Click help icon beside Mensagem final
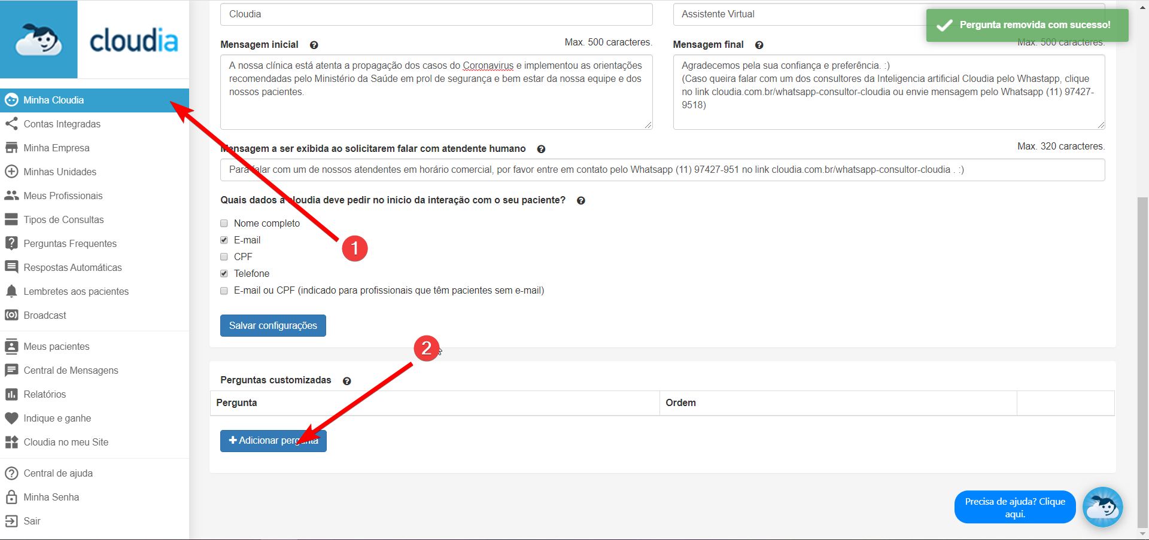The height and width of the screenshot is (540, 1149). coord(759,45)
